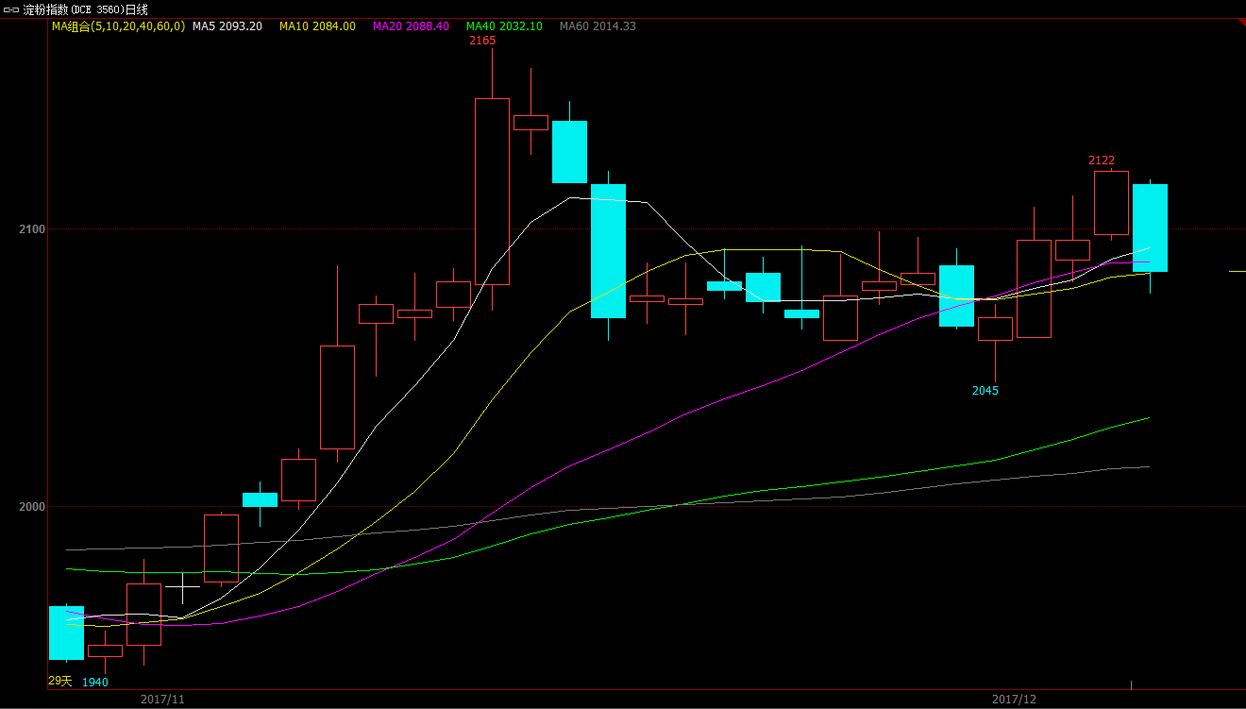Image resolution: width=1246 pixels, height=709 pixels.
Task: Click the 淀粉指数(DCE 3560)日线 chart title
Action: (x=85, y=9)
